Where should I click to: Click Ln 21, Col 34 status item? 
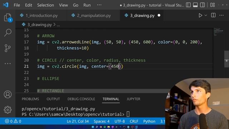click(78, 121)
